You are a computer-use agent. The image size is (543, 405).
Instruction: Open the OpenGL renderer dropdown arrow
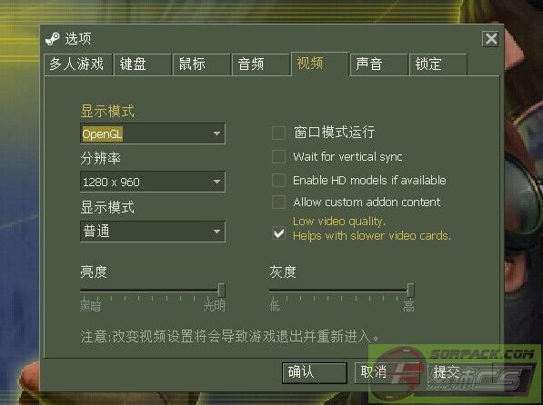pyautogui.click(x=216, y=133)
